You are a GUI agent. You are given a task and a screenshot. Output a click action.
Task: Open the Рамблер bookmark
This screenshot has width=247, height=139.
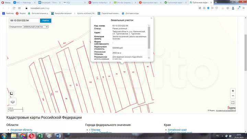point(8,13)
